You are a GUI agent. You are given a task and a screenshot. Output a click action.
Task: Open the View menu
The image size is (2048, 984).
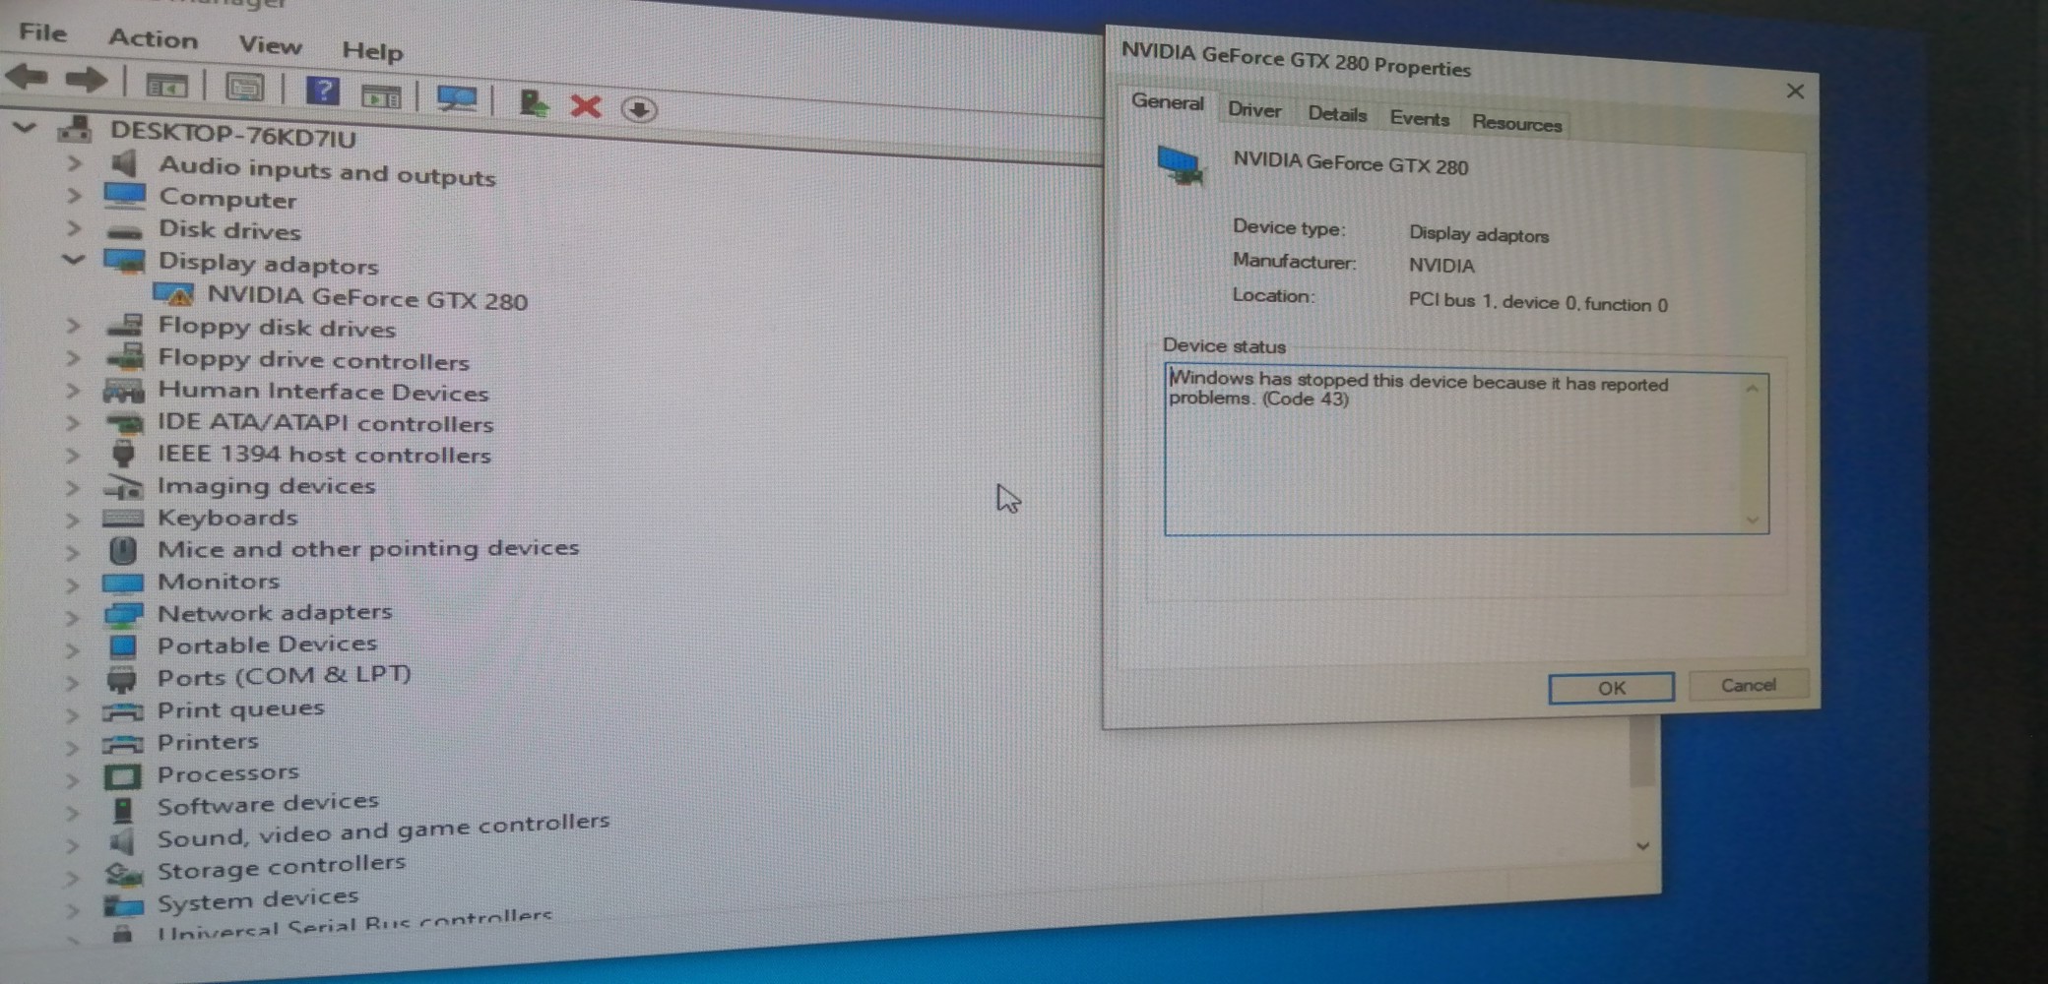(270, 44)
